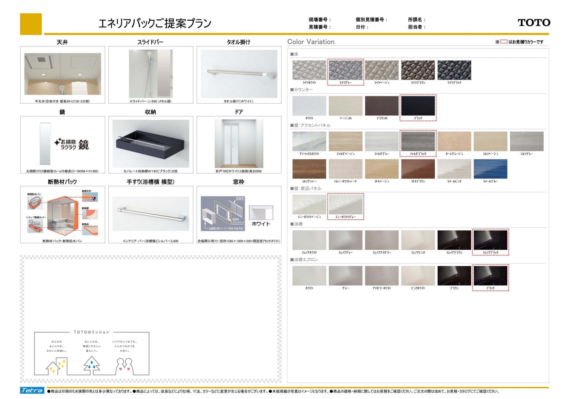The width and height of the screenshot is (564, 399).
Task: Pick the ラメールピンク accent panel
Action: 454,169
